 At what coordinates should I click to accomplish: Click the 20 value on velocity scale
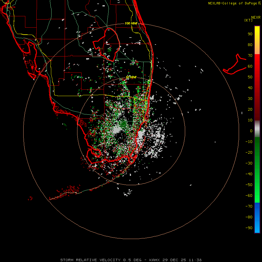pos(250,109)
